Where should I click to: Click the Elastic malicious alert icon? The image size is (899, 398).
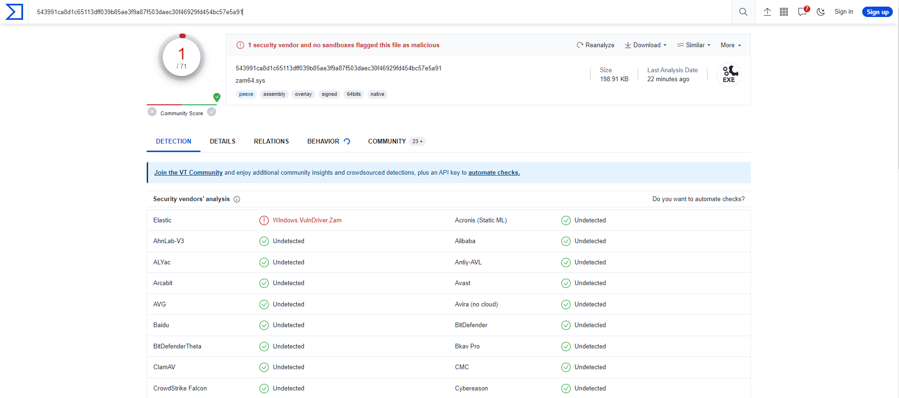(264, 220)
